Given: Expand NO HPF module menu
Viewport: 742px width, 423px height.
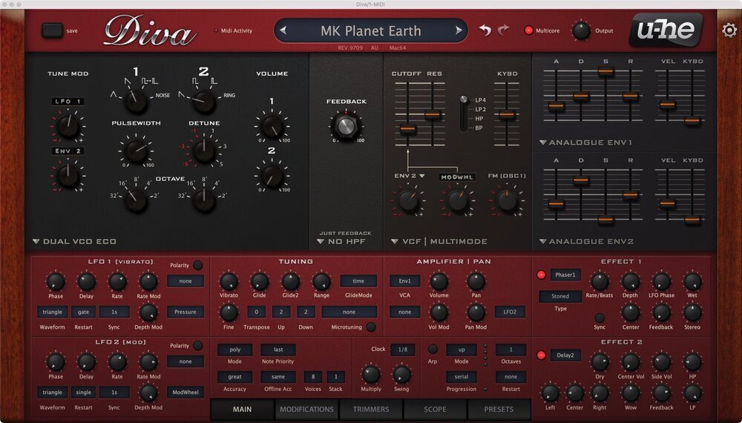Looking at the screenshot, I should coord(341,241).
